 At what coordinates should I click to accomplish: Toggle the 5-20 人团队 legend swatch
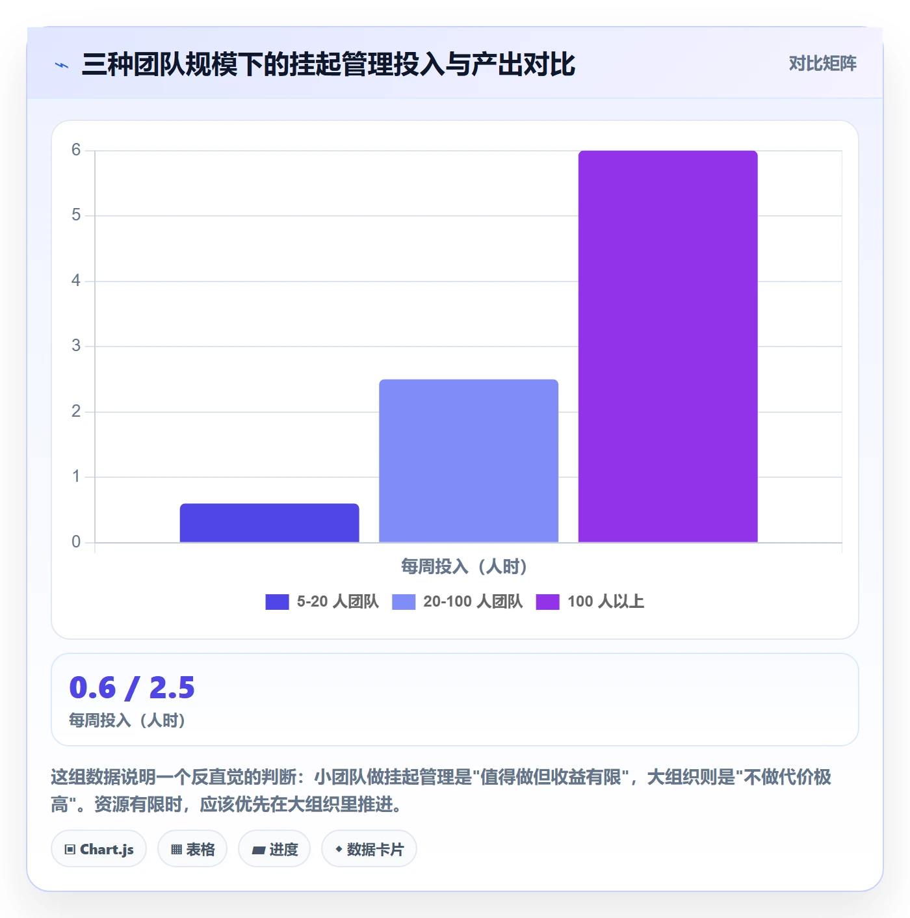(x=277, y=602)
